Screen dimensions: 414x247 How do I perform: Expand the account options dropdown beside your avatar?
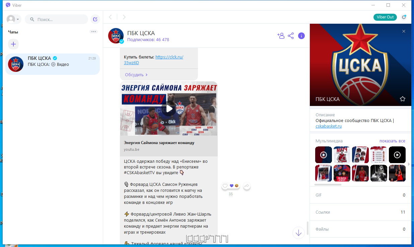(18, 19)
